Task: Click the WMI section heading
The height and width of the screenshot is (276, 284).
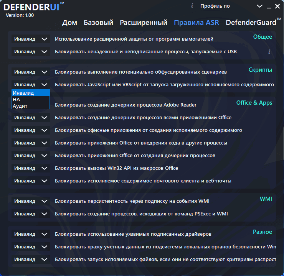Action: [x=266, y=199]
